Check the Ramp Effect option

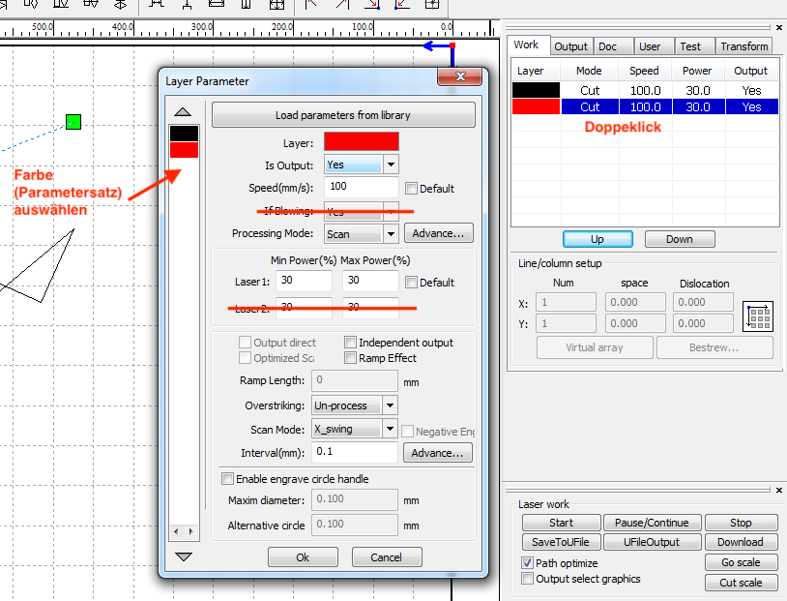[x=351, y=358]
